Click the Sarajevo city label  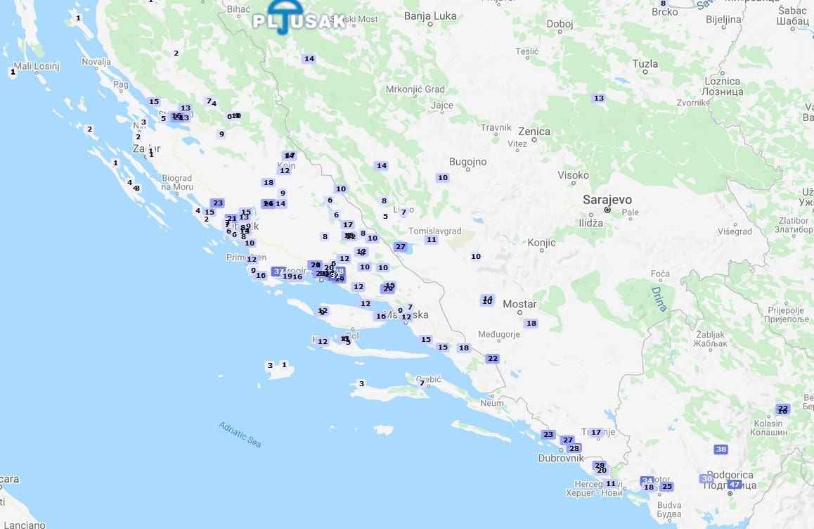[x=607, y=200]
